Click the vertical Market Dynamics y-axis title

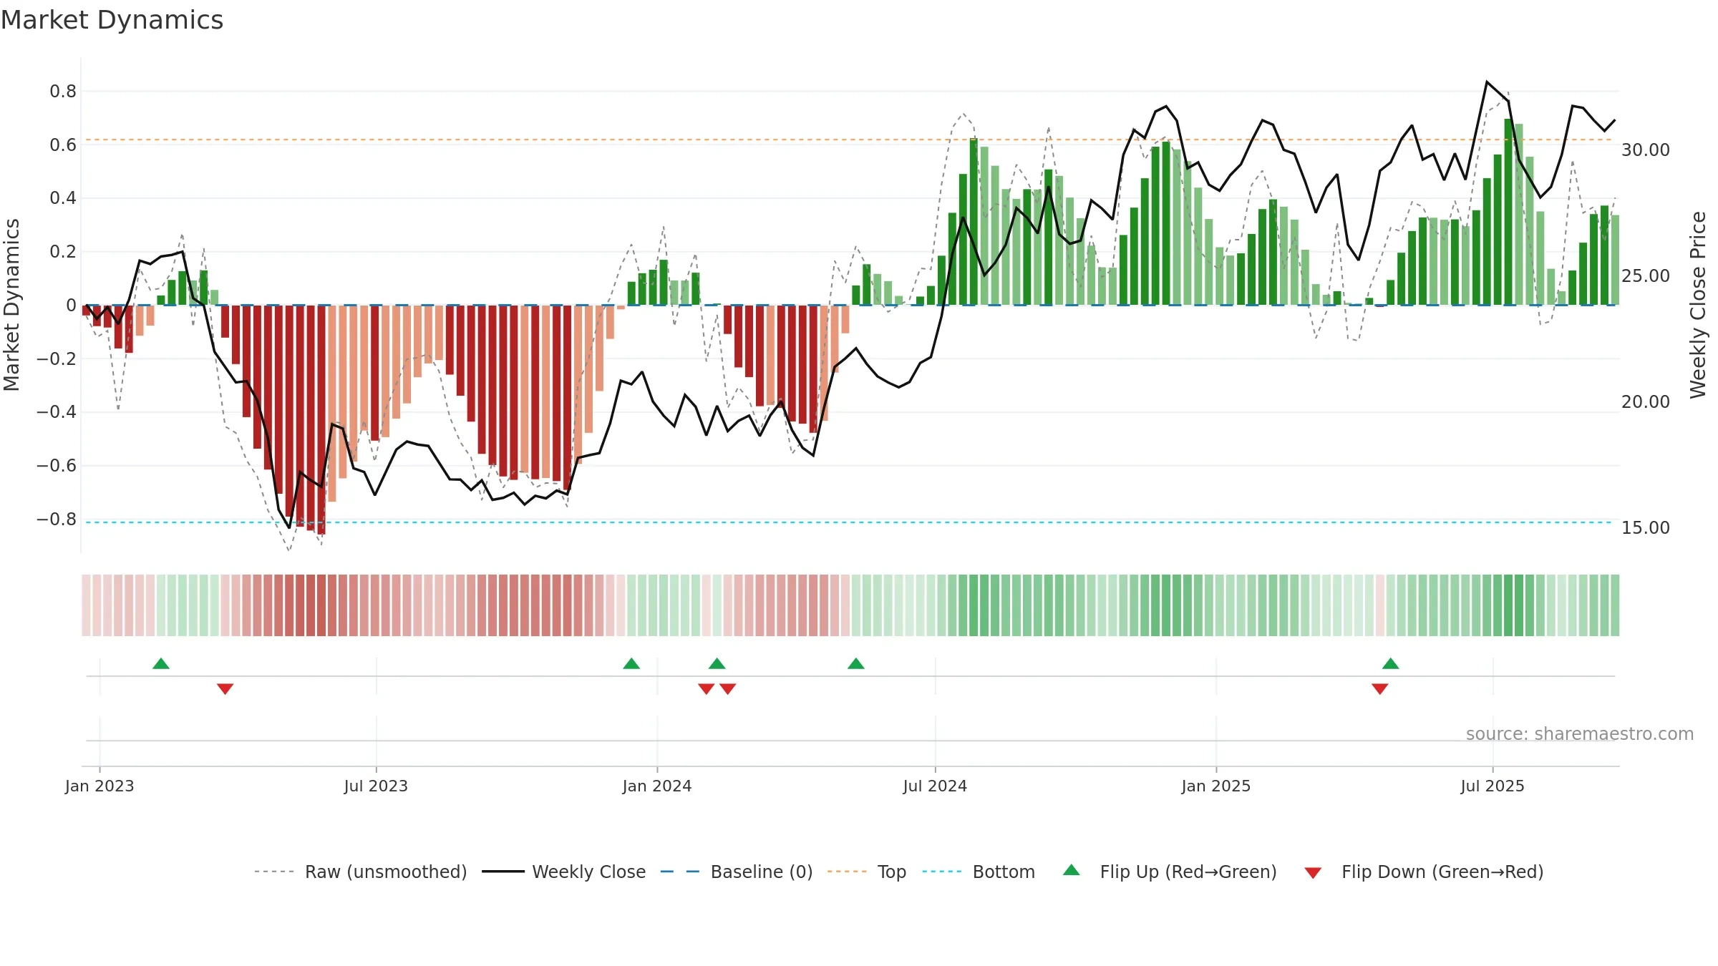(x=11, y=305)
